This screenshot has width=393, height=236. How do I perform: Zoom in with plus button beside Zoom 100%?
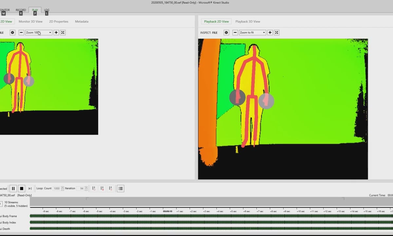coord(56,32)
